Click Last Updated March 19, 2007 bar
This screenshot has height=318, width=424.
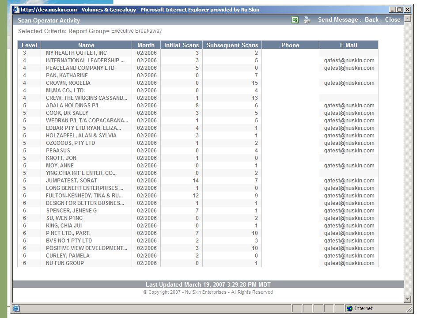pos(208,284)
